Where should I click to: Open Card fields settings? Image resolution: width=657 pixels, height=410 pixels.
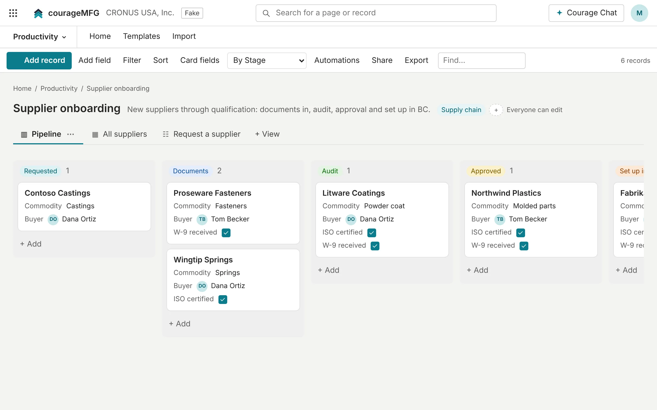click(x=200, y=60)
